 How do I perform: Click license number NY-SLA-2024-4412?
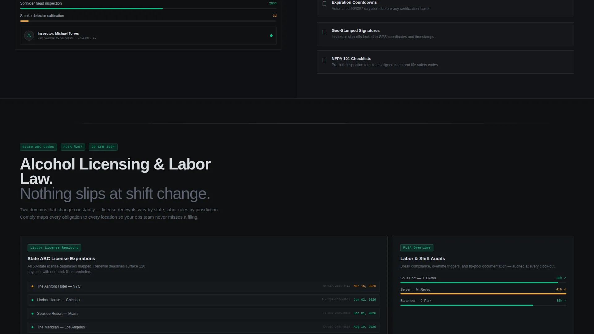(x=337, y=286)
